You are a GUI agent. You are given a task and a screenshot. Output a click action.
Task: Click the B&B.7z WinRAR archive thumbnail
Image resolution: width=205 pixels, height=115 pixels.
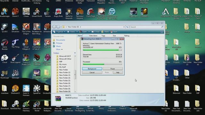(58, 99)
